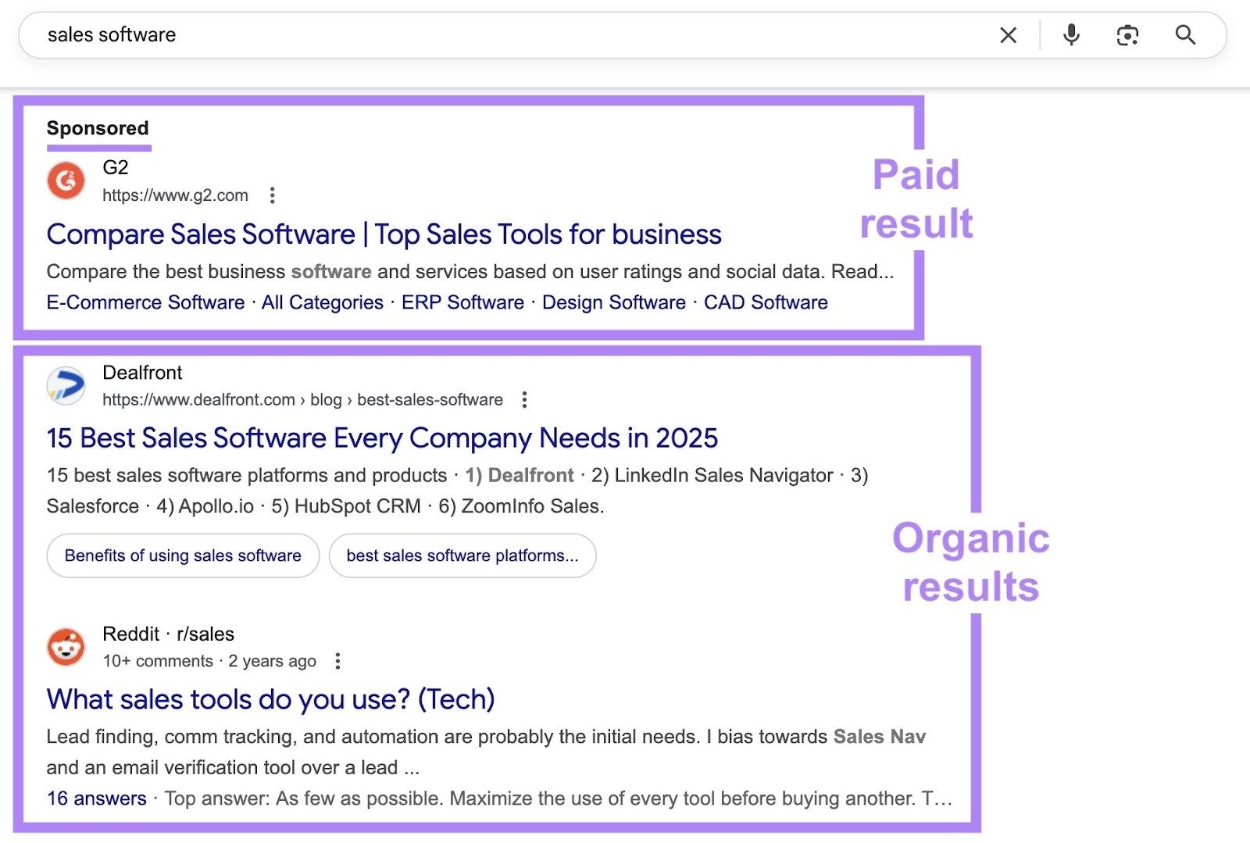Image resolution: width=1250 pixels, height=843 pixels.
Task: Visit the r/sales subreddit link
Action: (x=205, y=634)
